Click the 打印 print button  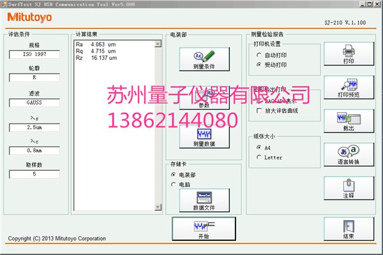(x=349, y=54)
